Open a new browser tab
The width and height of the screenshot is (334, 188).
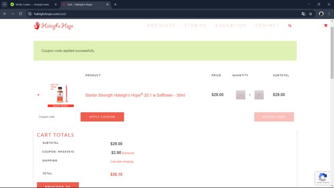pos(115,4)
